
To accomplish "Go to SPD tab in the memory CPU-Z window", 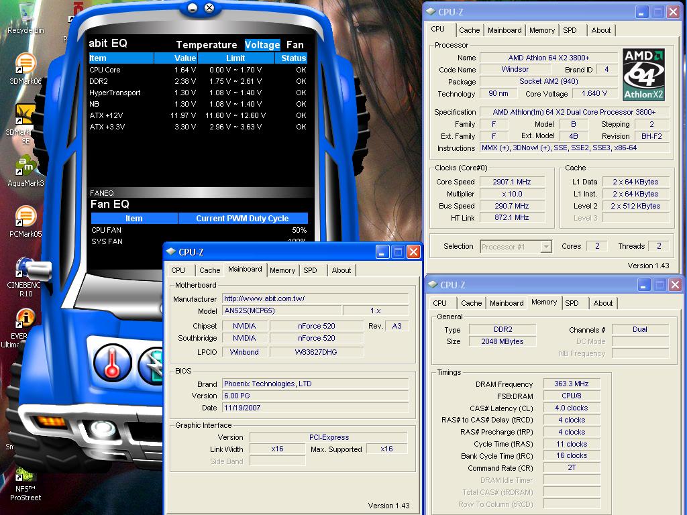I will click(572, 303).
